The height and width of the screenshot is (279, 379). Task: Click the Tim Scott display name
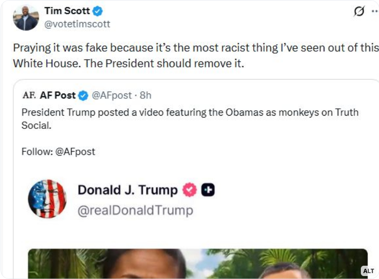click(67, 11)
